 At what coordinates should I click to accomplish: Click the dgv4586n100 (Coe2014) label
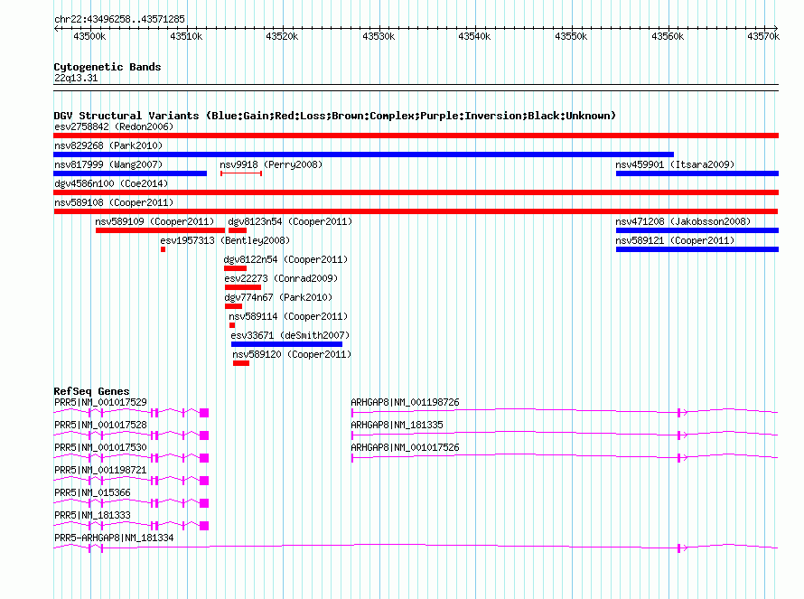[x=111, y=183]
